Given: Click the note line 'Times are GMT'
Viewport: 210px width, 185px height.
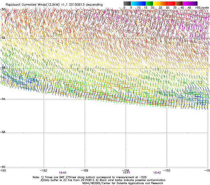Looking at the screenshot, I should pos(90,177).
